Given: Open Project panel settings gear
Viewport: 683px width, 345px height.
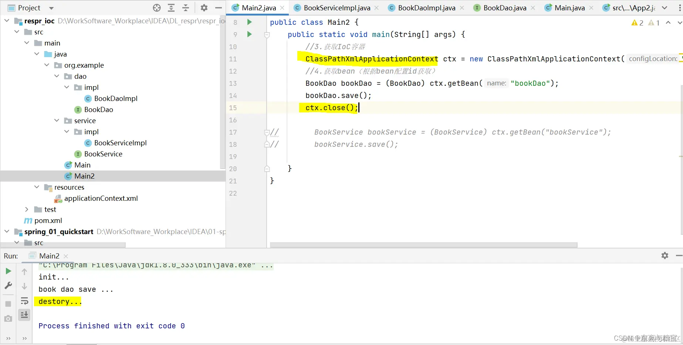Looking at the screenshot, I should 204,8.
